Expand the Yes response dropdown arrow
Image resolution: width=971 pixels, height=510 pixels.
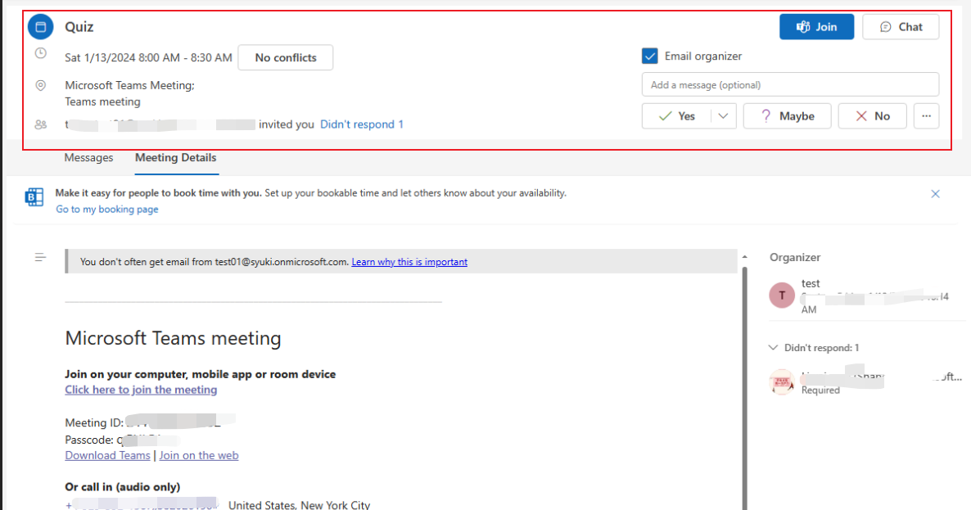click(723, 115)
